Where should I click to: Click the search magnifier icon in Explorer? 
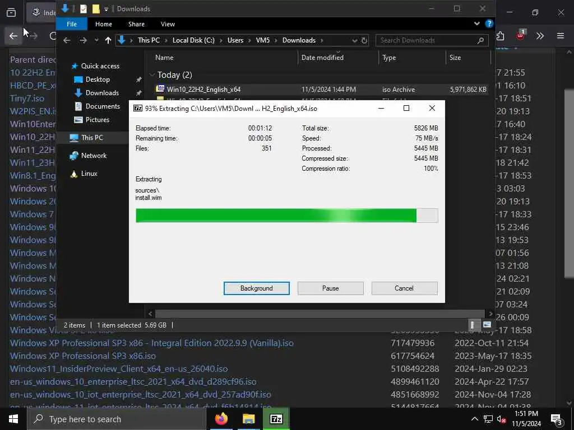click(x=480, y=40)
